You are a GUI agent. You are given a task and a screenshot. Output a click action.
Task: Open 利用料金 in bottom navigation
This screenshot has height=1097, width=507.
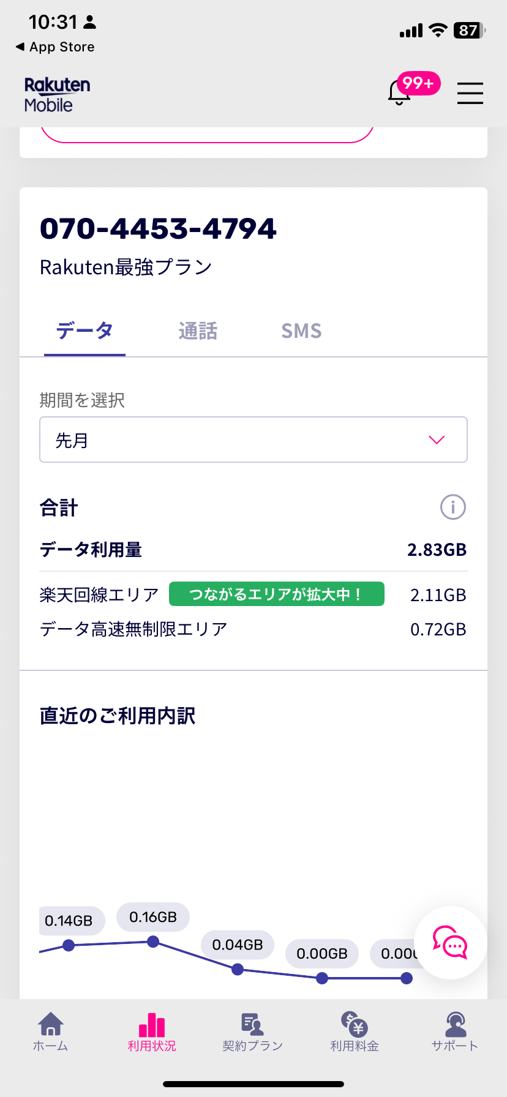[355, 1031]
